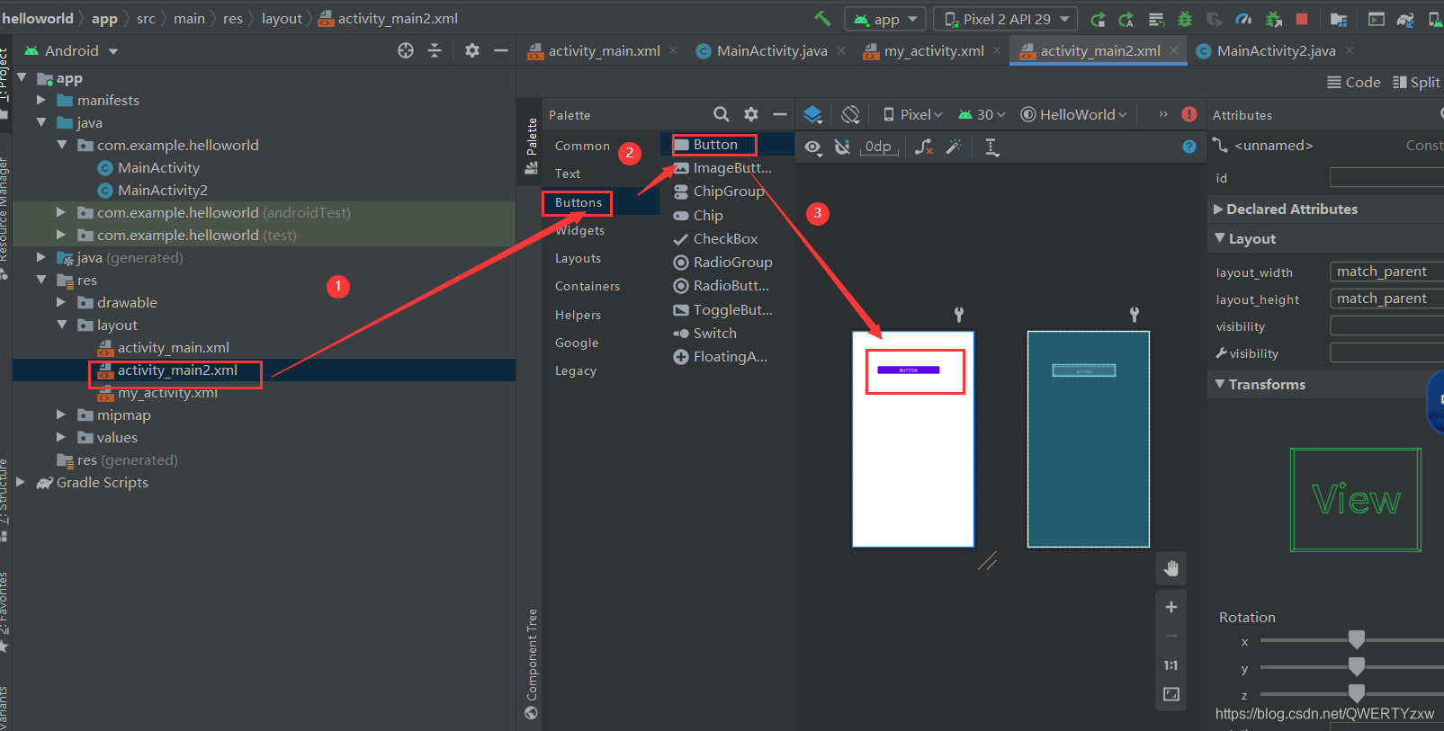Click the Select Design Surface layers icon
The height and width of the screenshot is (731, 1444).
point(813,114)
